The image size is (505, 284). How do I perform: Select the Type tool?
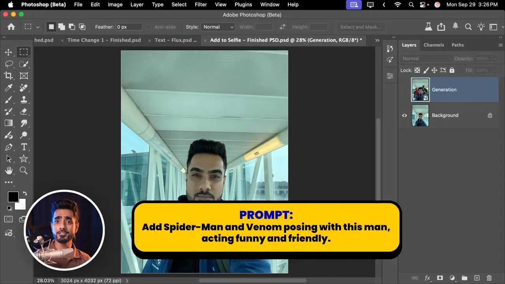pos(24,147)
